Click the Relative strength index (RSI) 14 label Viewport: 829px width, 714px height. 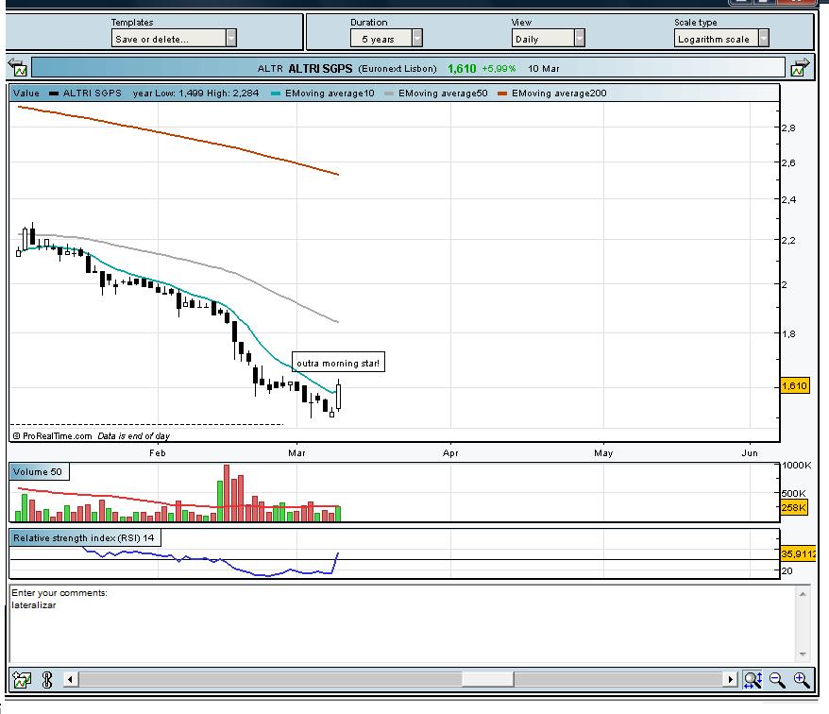tap(85, 538)
